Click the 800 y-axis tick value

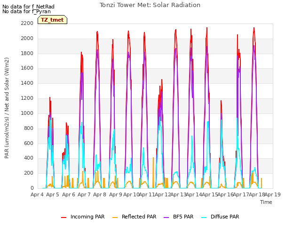(29, 128)
